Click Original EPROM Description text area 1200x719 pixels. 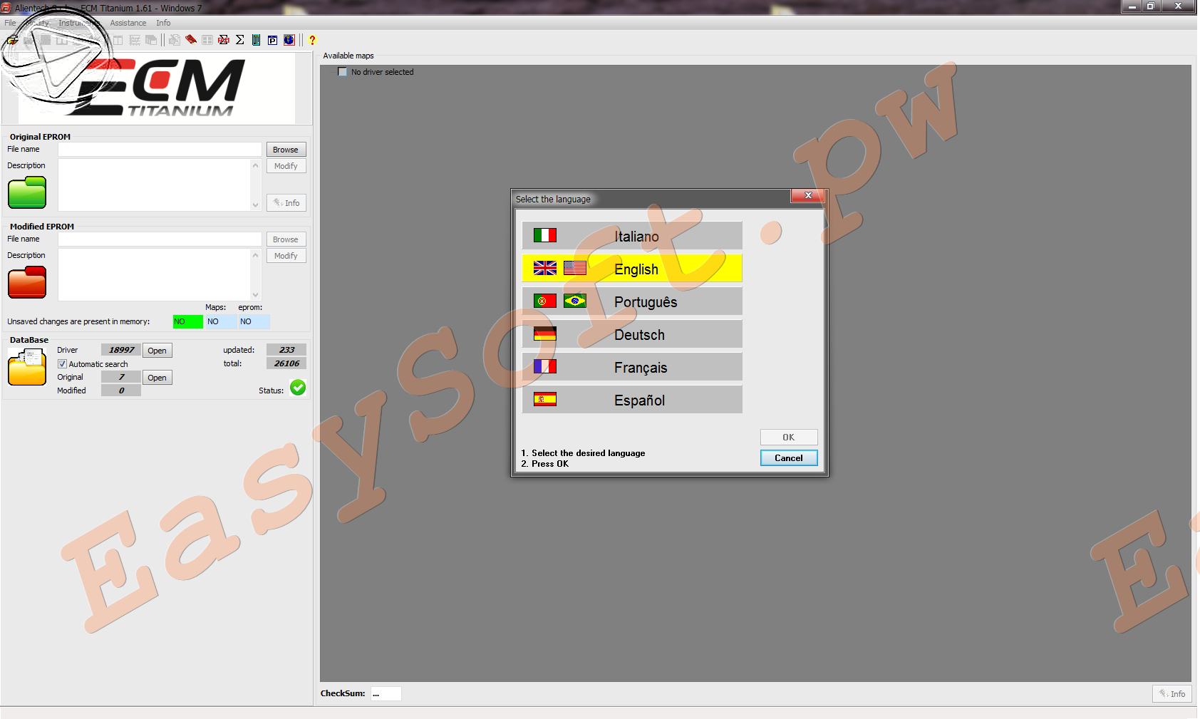click(154, 185)
